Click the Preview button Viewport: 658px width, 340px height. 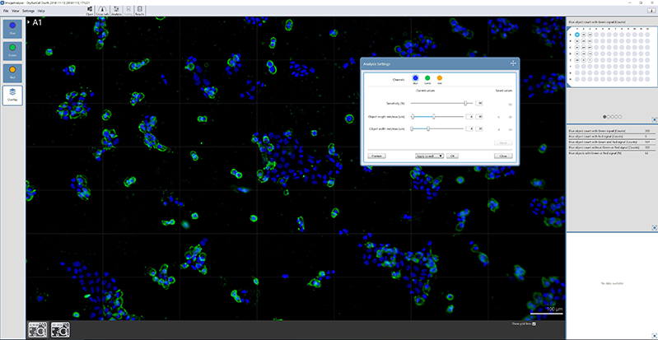[376, 155]
